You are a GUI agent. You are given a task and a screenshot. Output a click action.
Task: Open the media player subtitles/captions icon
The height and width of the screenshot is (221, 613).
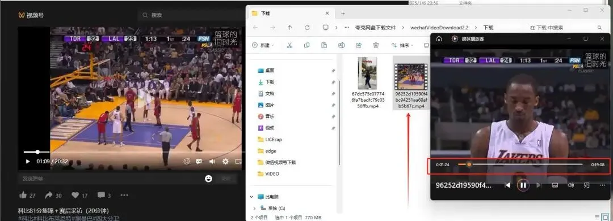pos(555,185)
